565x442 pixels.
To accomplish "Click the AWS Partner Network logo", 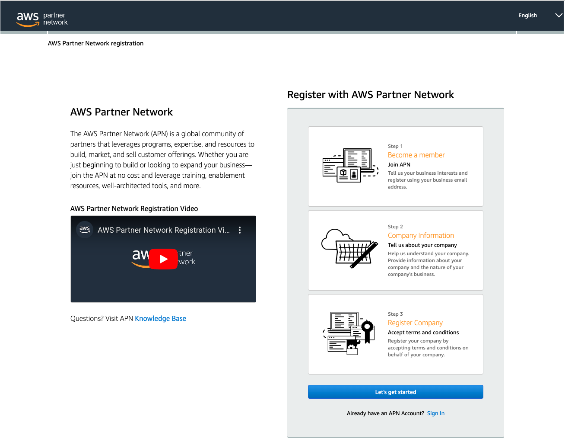I will click(42, 19).
